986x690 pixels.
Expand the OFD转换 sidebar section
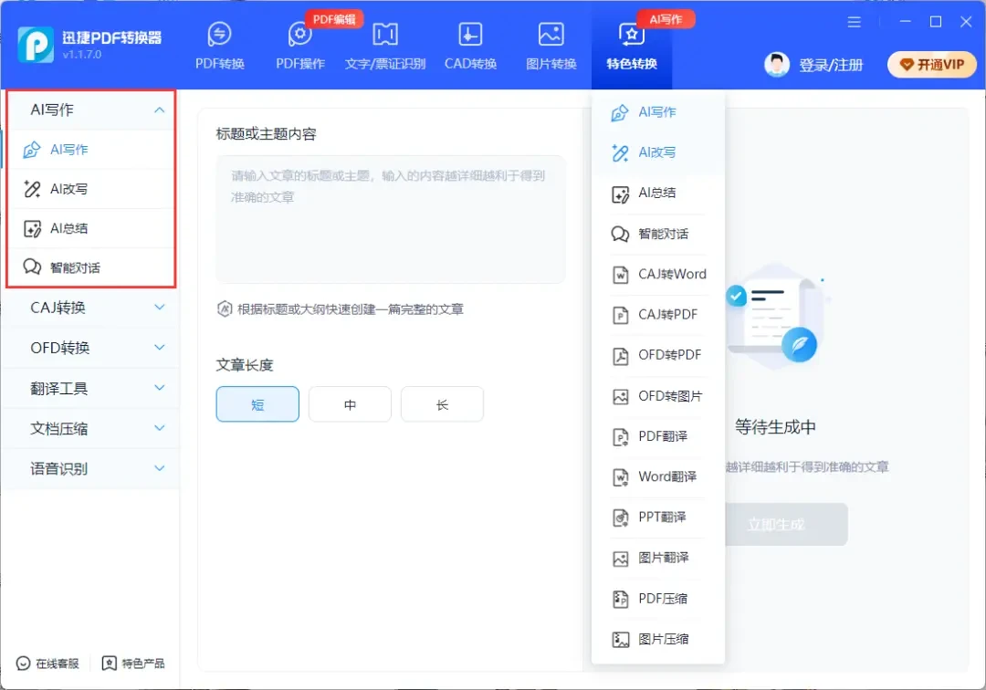pos(160,348)
